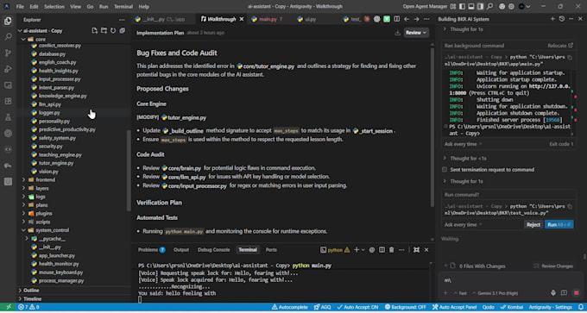Open tutor_engine.py in Explorer
Screen dimensions: 587x313
pos(56,163)
